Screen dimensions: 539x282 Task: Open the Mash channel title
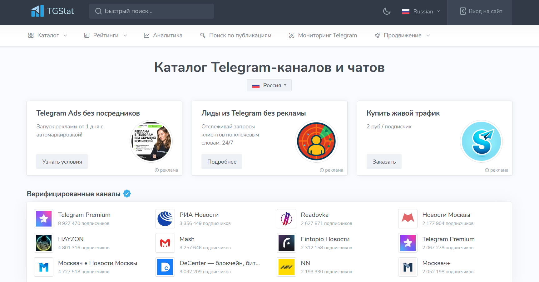(187, 239)
